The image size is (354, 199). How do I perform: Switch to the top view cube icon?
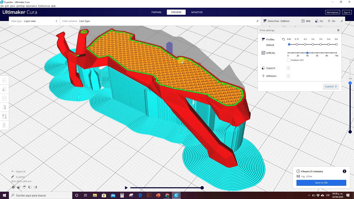tap(24, 187)
